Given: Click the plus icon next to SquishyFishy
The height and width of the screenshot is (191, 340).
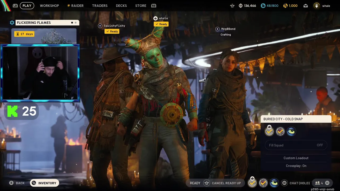Looking at the screenshot, I should 100,26.
